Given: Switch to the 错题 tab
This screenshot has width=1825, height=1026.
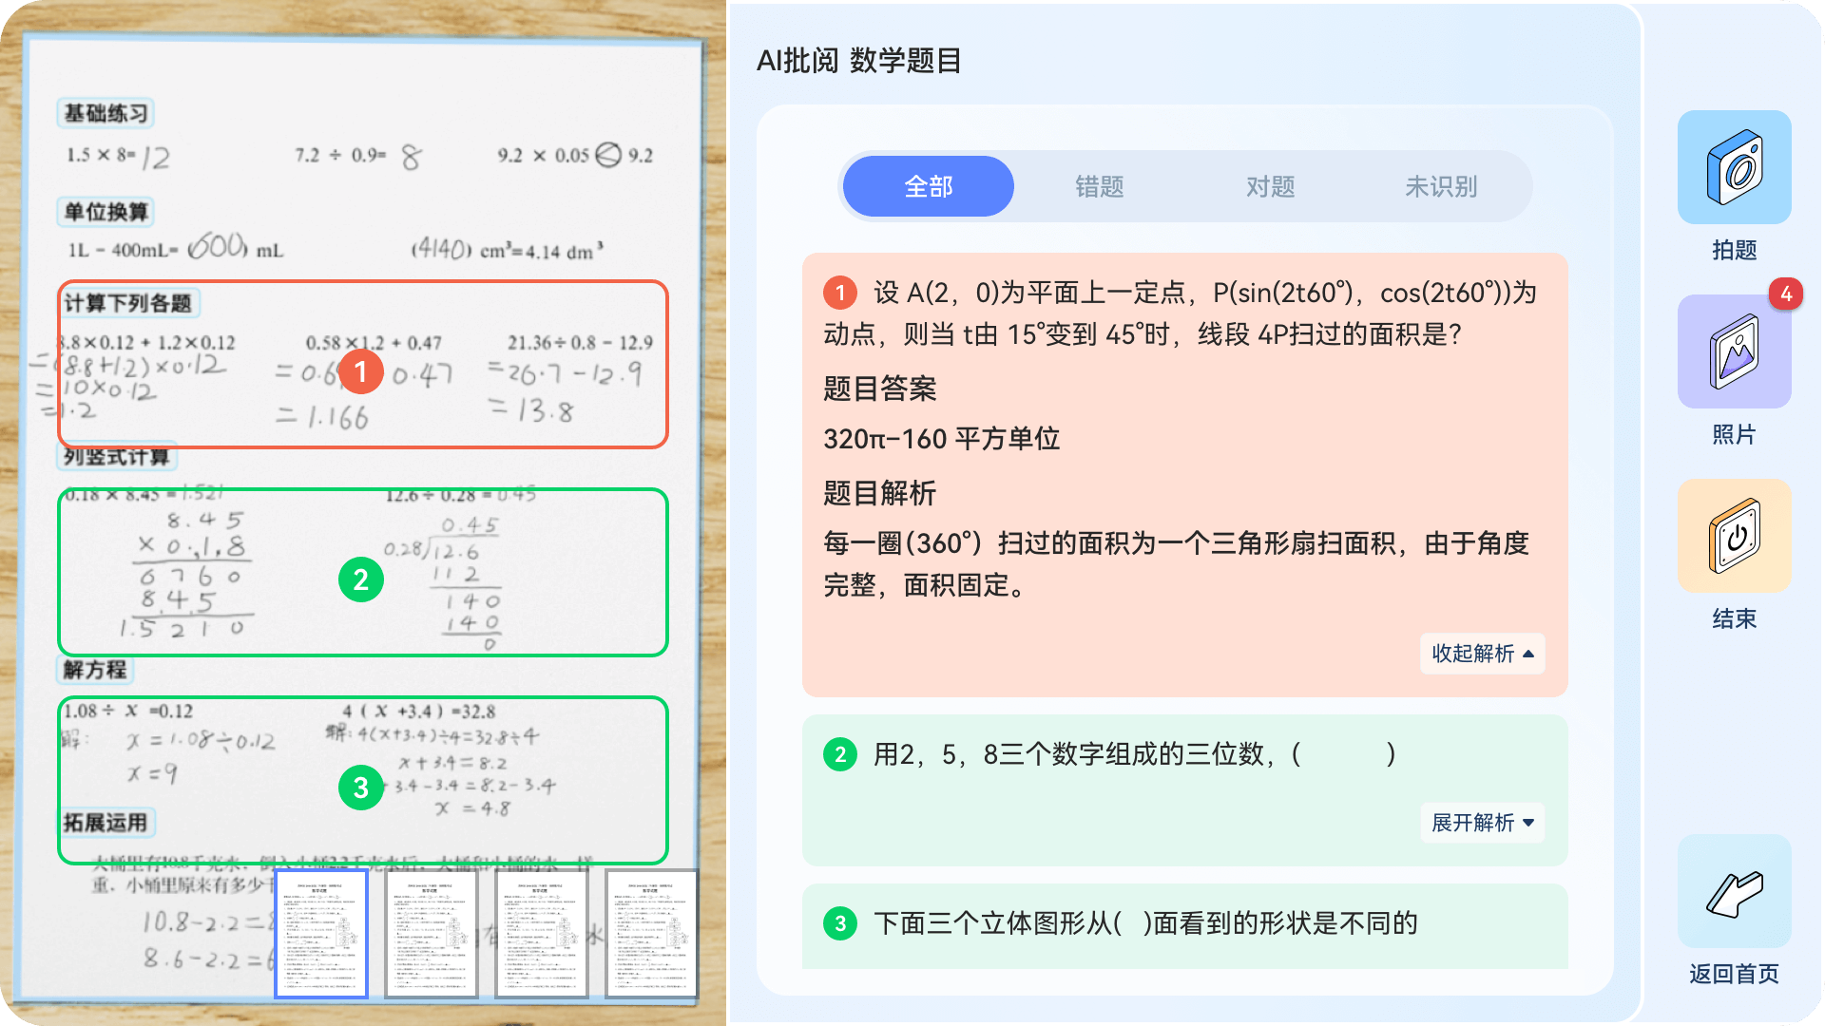Looking at the screenshot, I should [1099, 186].
